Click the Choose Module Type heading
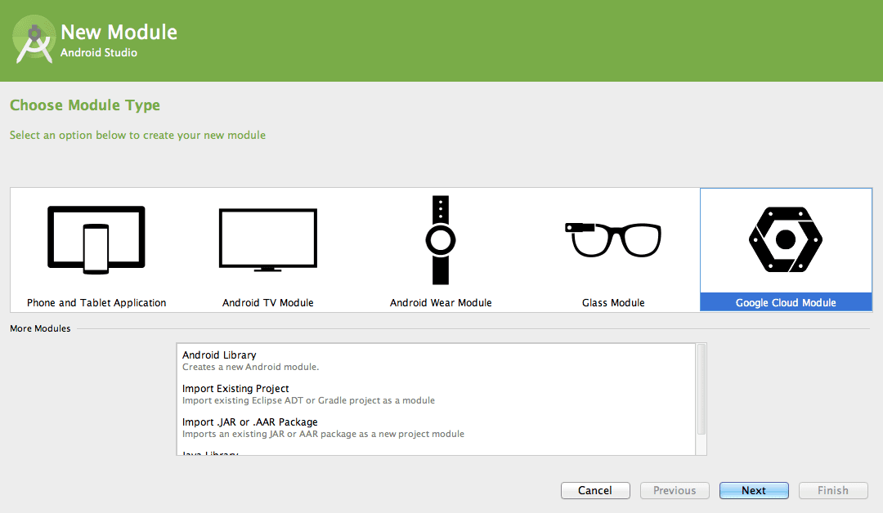 pyautogui.click(x=84, y=105)
